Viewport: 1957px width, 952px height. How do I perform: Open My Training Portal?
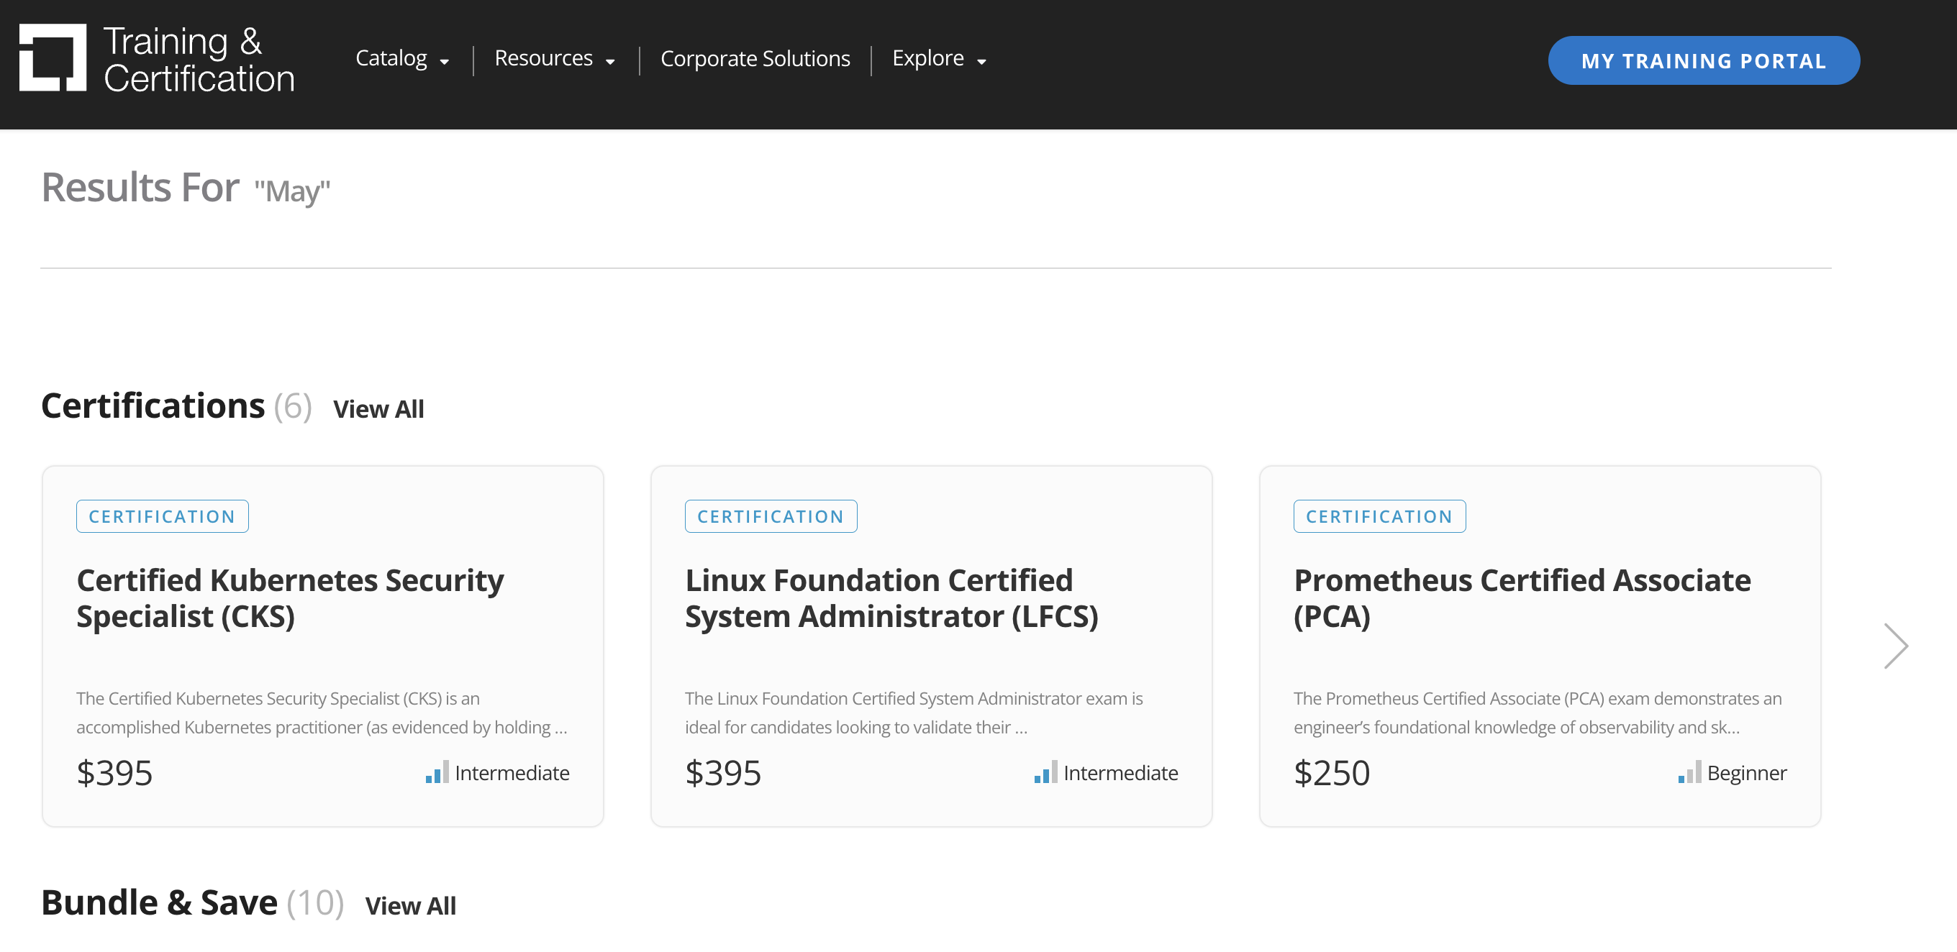click(x=1703, y=60)
